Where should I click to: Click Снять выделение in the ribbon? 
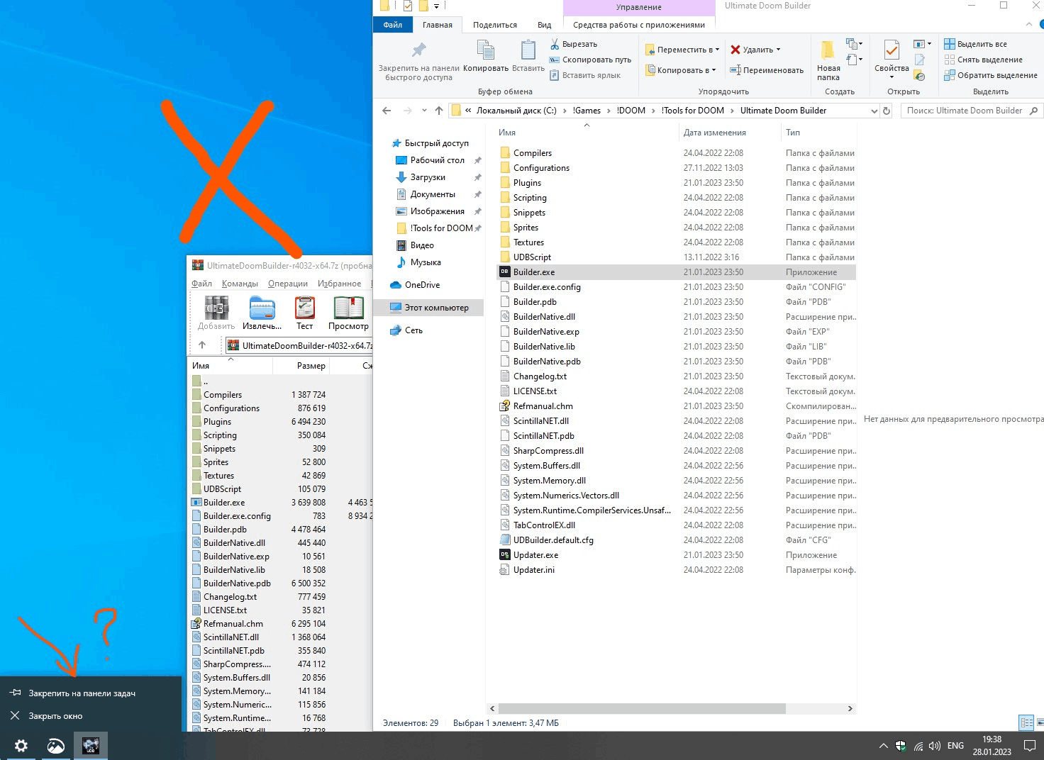click(x=984, y=60)
